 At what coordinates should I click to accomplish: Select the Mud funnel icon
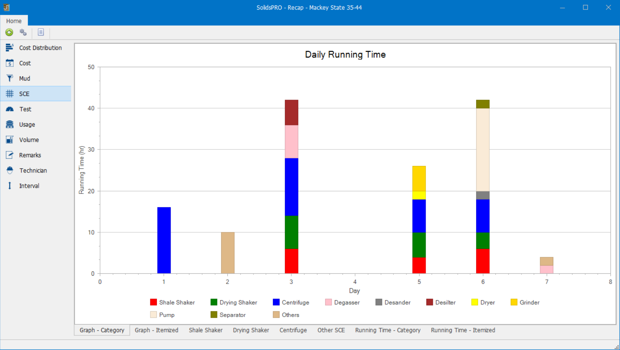click(x=10, y=79)
